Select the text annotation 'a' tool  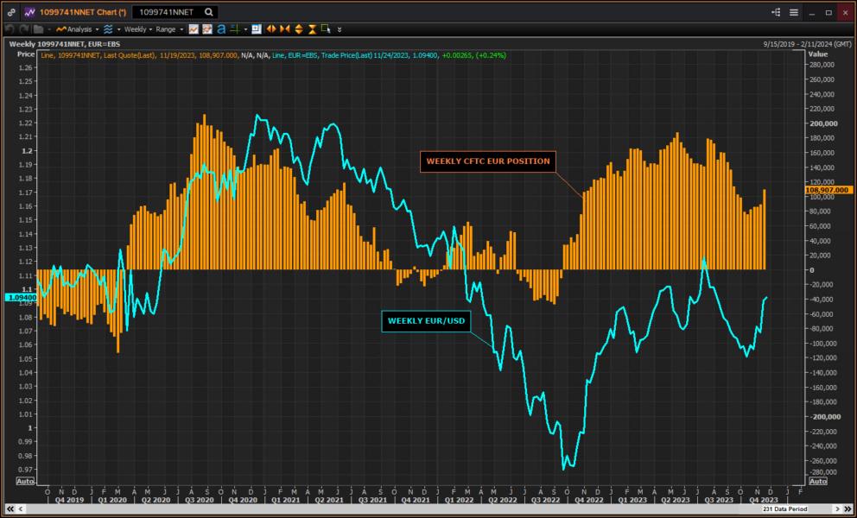coord(220,28)
